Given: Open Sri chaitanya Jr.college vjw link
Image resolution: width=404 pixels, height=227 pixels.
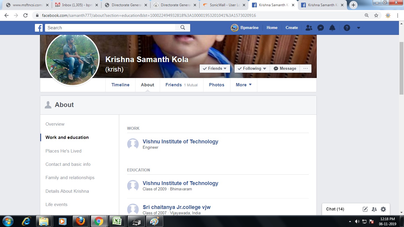Looking at the screenshot, I should 177,207.
